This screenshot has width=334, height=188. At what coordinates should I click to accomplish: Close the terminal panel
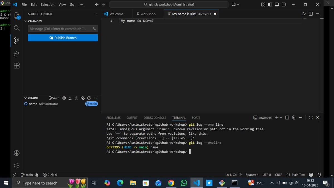tap(318, 118)
